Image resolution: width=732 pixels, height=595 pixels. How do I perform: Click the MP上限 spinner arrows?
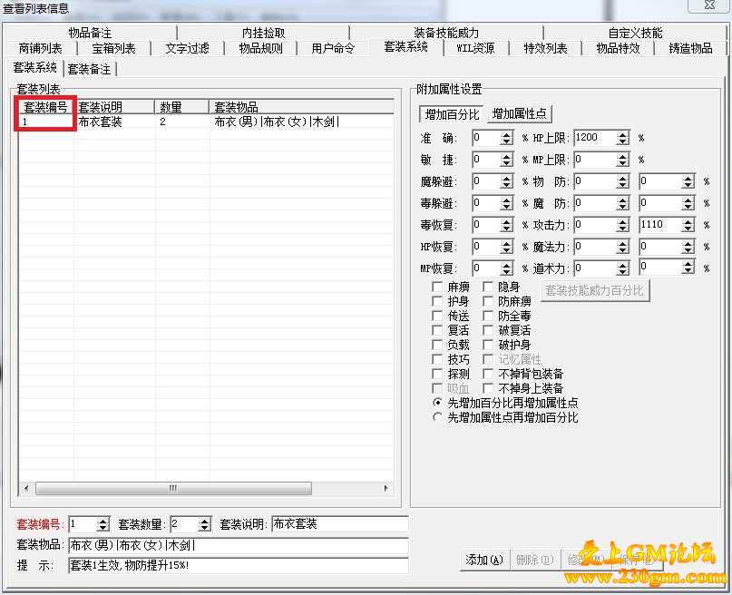coord(622,160)
